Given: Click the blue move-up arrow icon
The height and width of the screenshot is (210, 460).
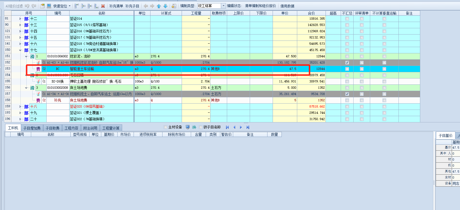Looking at the screenshot, I should 159,6.
